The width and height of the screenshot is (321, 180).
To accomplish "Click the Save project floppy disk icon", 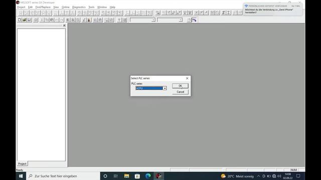I will 29,20.
